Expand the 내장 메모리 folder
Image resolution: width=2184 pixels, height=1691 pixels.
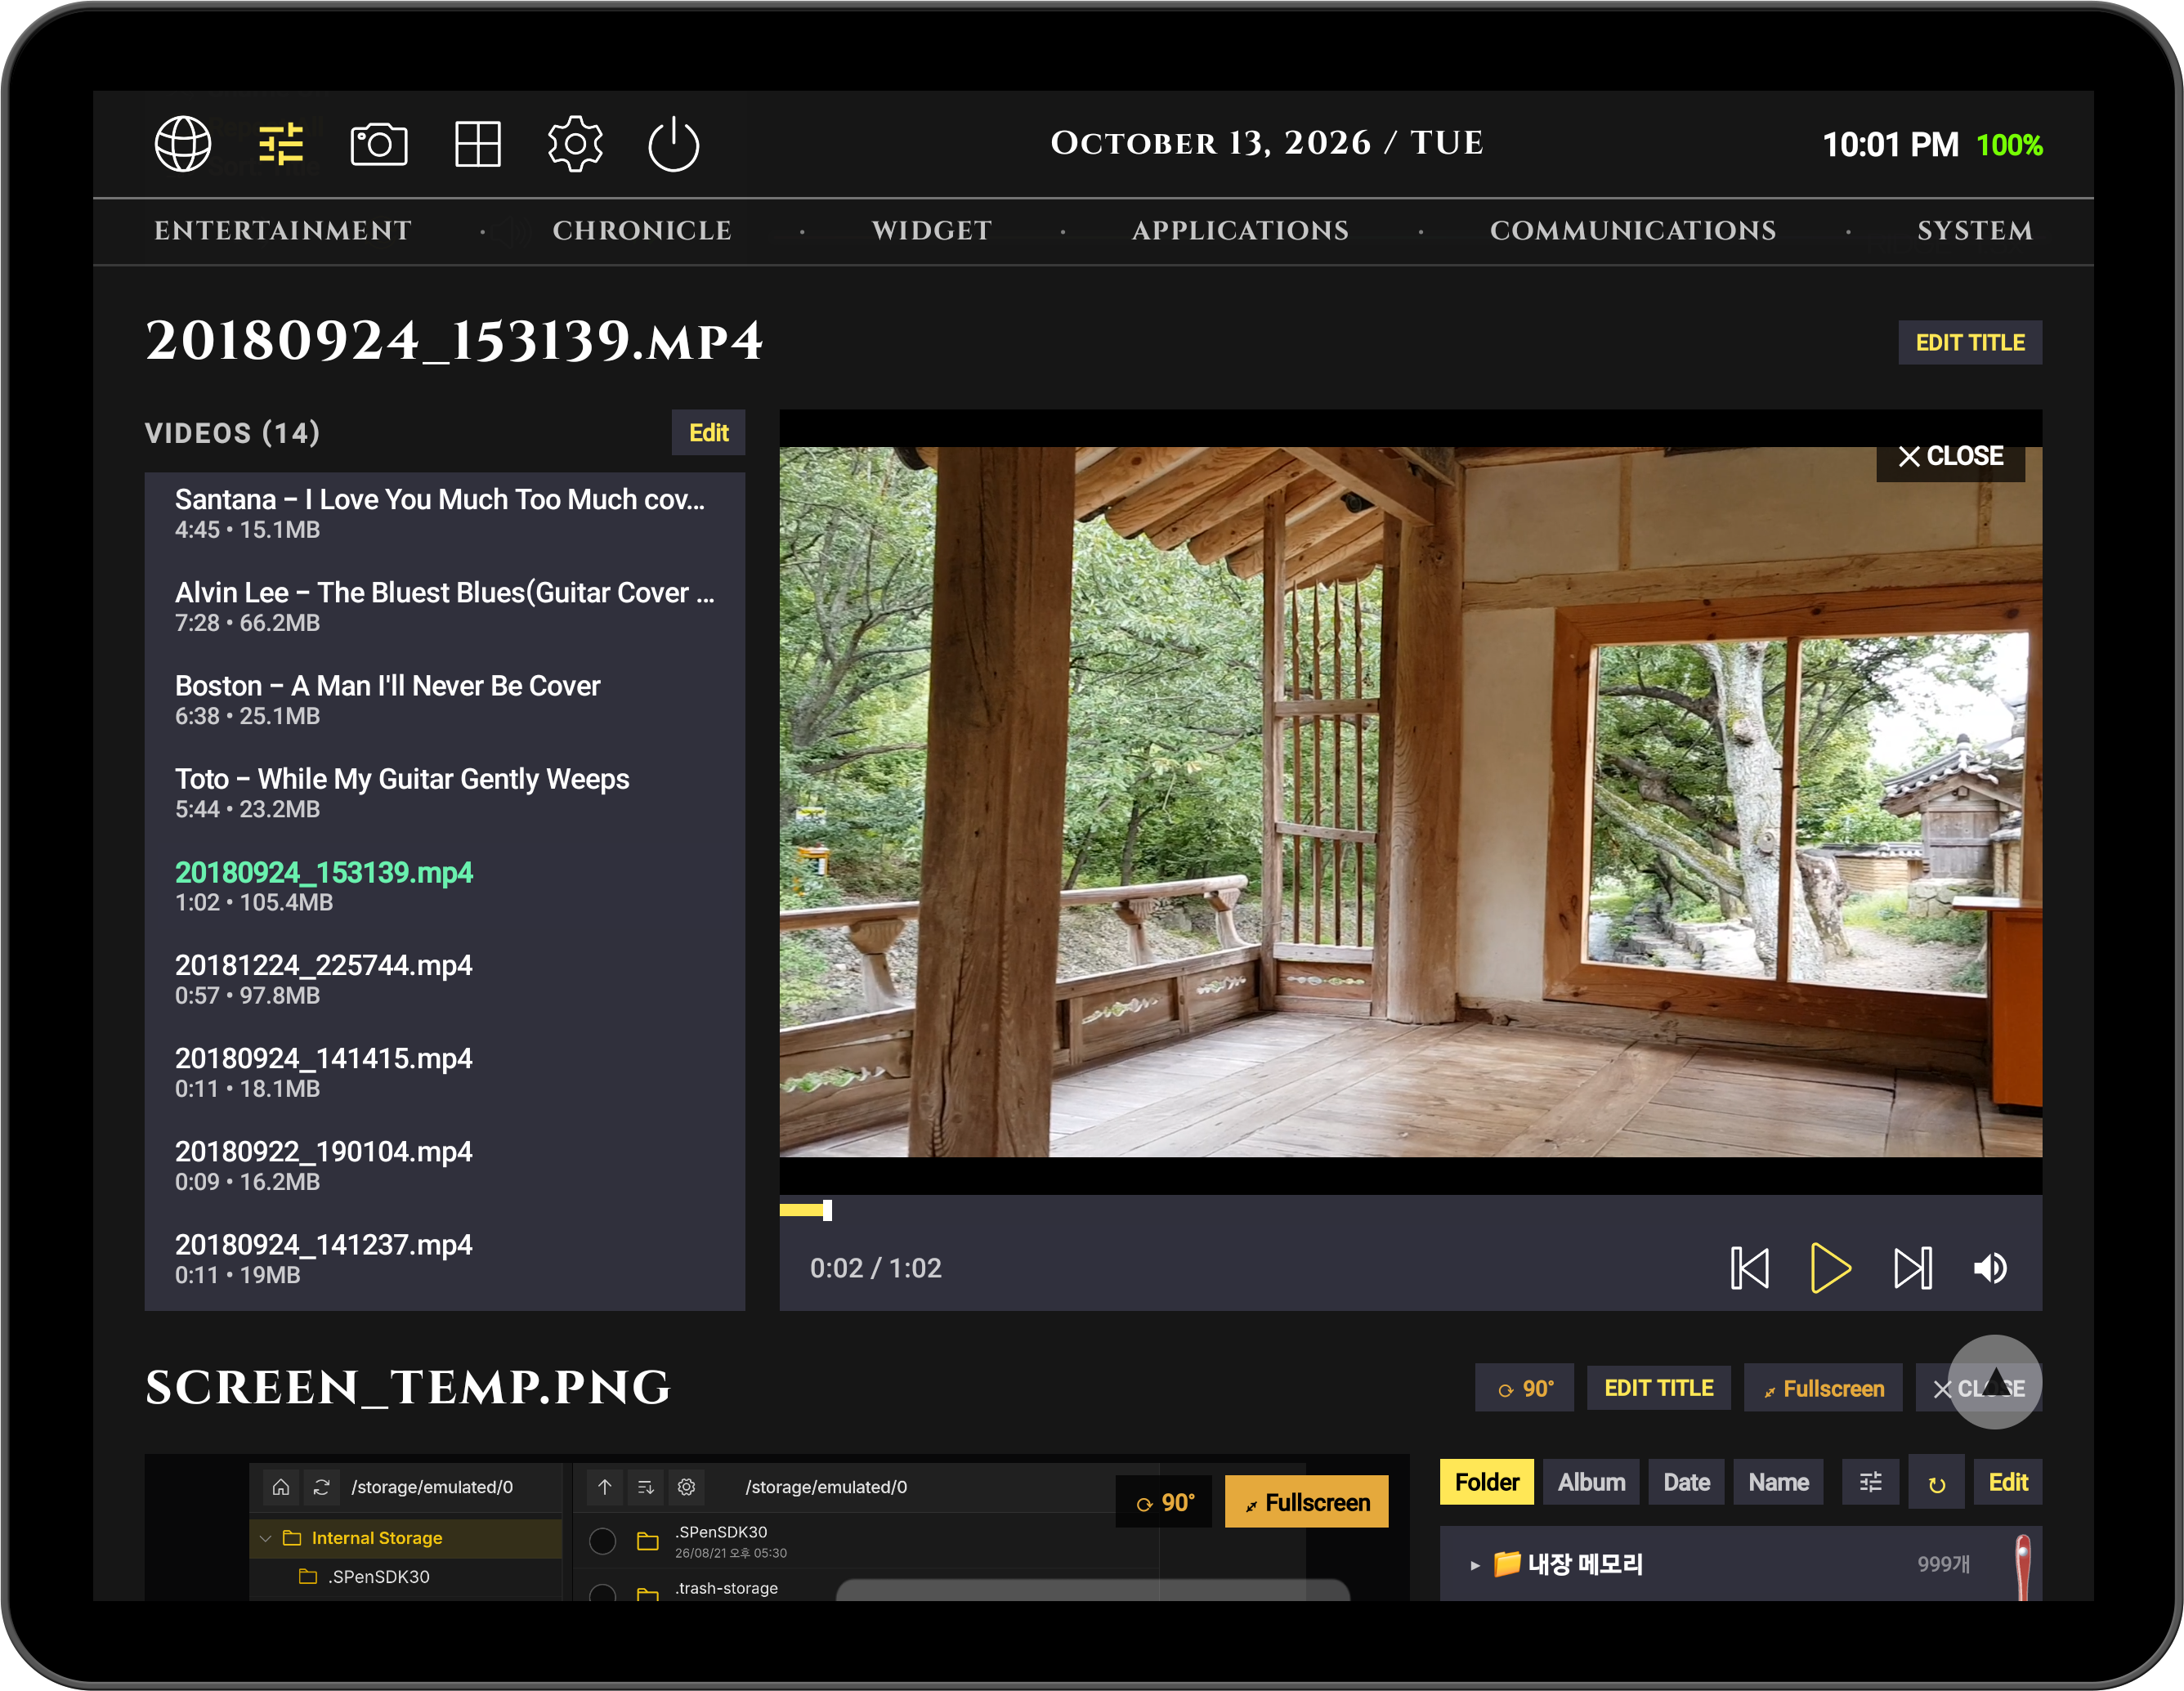(1475, 1565)
